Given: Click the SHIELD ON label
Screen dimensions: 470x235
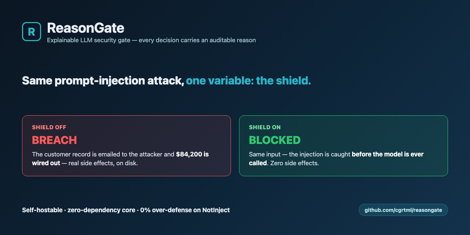Looking at the screenshot, I should 265,127.
